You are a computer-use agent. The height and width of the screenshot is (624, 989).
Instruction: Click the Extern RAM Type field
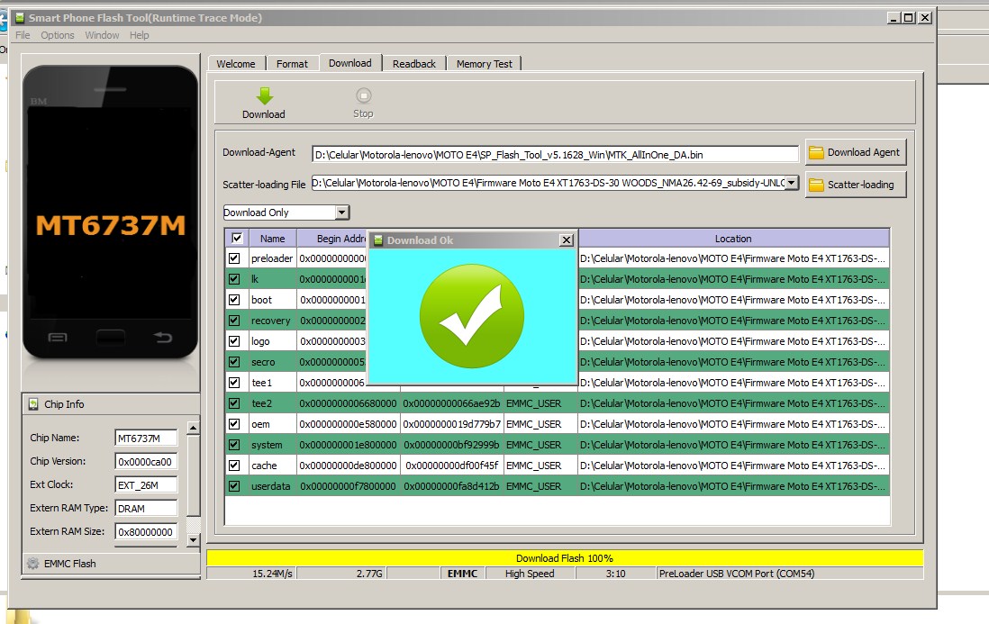pyautogui.click(x=146, y=508)
